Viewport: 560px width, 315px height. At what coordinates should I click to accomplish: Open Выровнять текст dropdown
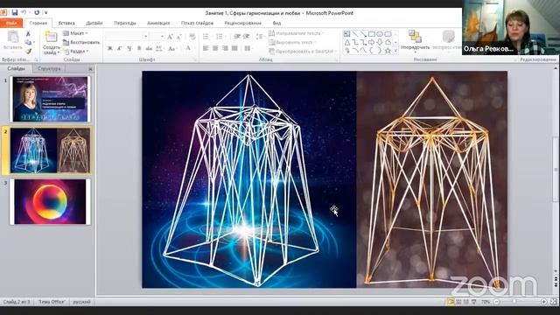(x=292, y=42)
